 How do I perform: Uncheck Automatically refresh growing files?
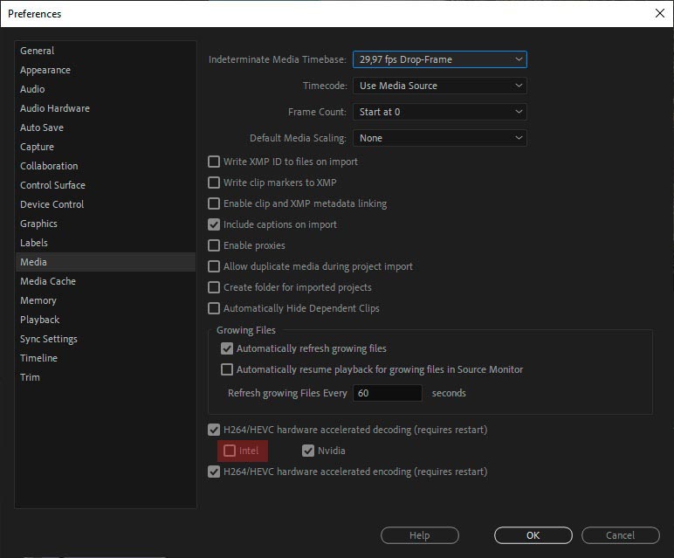pyautogui.click(x=226, y=348)
